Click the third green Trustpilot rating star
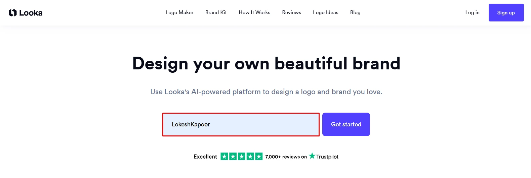Image resolution: width=531 pixels, height=178 pixels. coord(242,156)
